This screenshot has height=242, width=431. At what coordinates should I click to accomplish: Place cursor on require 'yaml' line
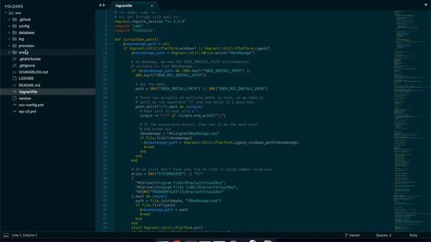(129, 26)
